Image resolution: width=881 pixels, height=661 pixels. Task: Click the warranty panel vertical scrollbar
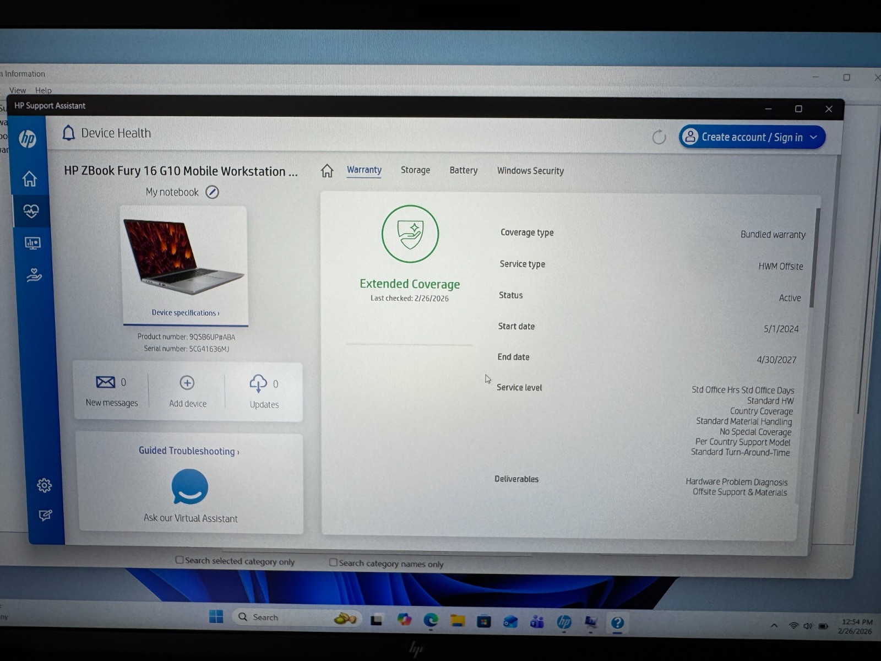tap(814, 259)
